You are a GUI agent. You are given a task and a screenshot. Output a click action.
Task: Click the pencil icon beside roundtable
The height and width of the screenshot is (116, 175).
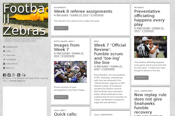pyautogui.click(x=4, y=59)
